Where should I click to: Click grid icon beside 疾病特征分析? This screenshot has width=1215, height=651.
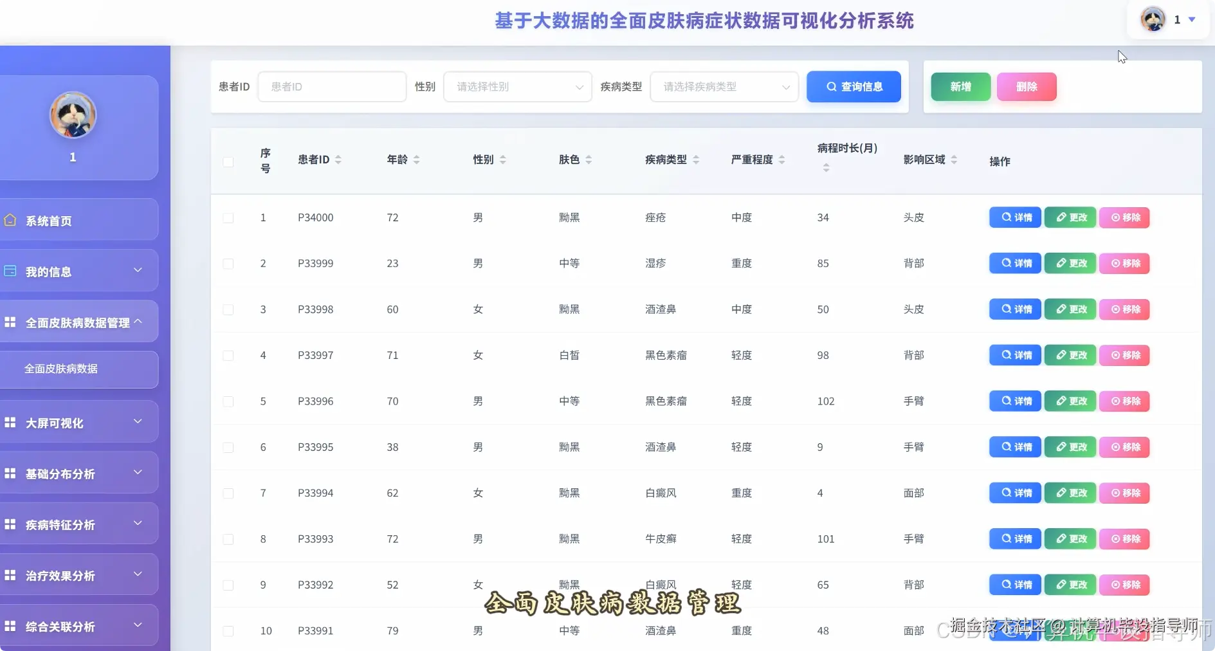(10, 524)
